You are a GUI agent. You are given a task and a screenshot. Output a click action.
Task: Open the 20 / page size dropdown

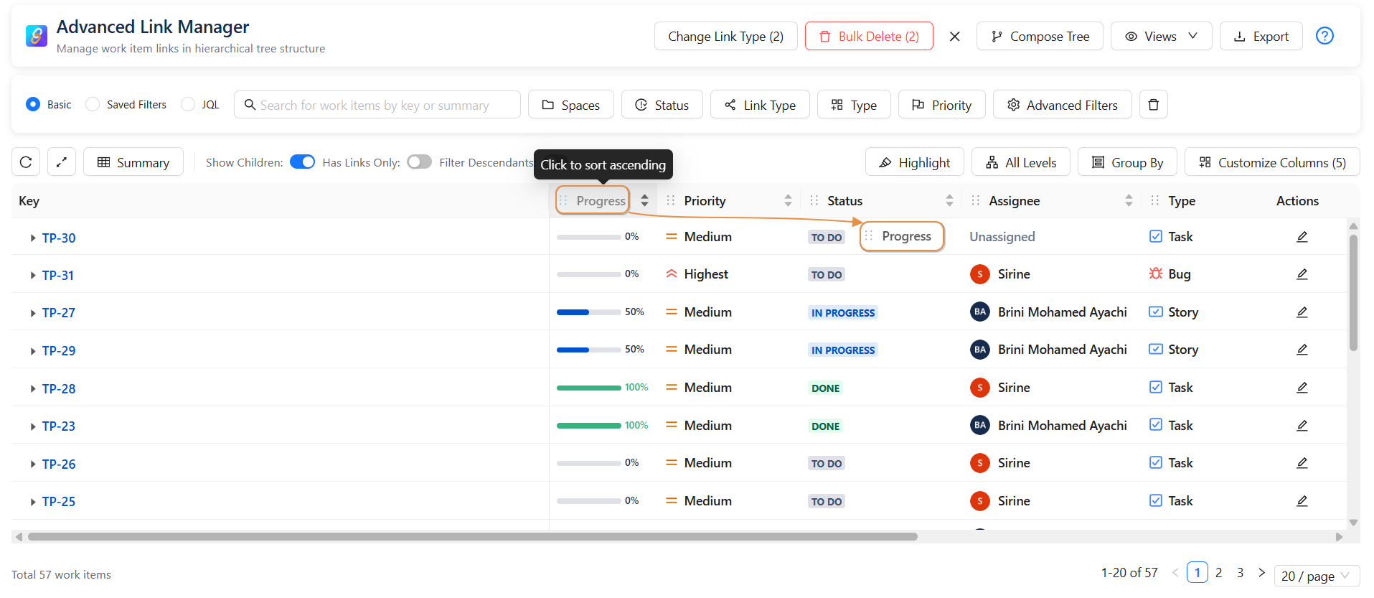pos(1316,576)
